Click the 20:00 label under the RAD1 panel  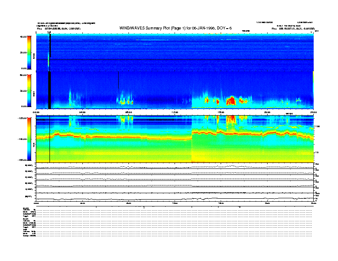click(x=267, y=112)
